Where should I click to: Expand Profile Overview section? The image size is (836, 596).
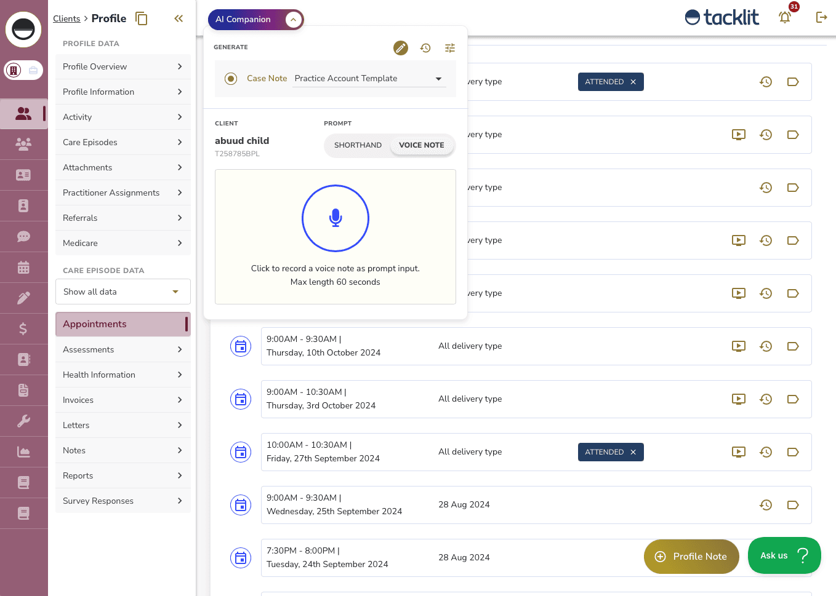point(123,66)
